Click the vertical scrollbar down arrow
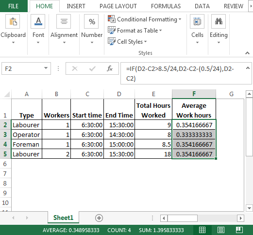 coord(249,208)
